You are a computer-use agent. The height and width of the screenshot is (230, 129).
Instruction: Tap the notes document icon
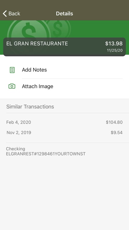tap(12, 70)
